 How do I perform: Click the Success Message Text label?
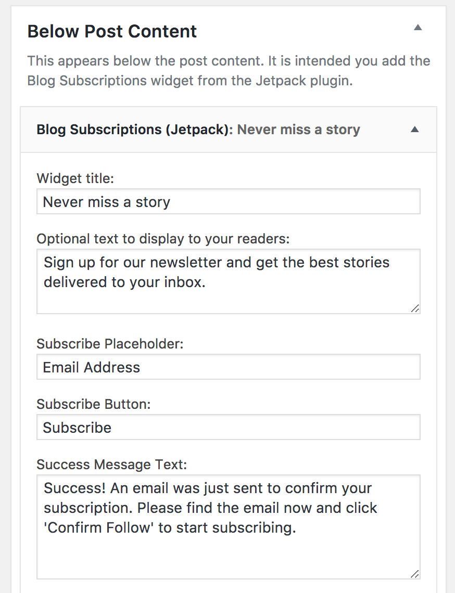click(x=112, y=465)
